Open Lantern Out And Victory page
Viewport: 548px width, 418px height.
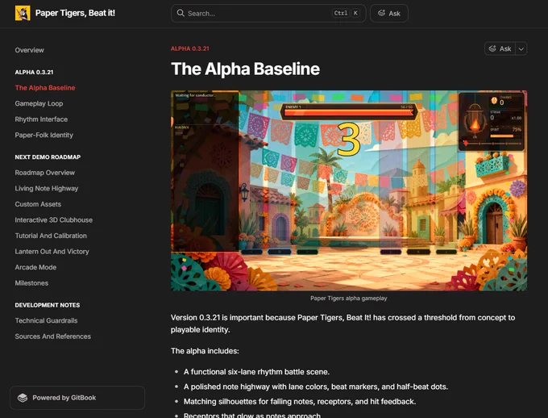52,251
